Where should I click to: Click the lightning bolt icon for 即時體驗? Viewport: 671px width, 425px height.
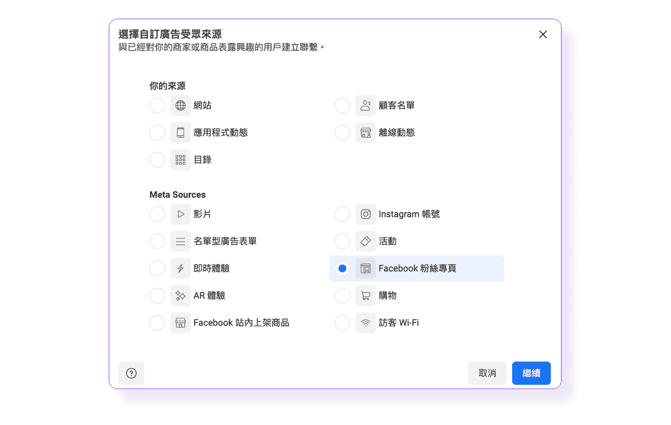pos(181,269)
